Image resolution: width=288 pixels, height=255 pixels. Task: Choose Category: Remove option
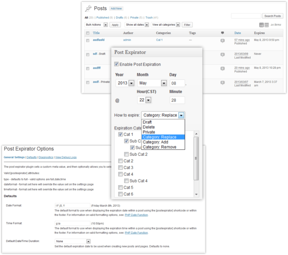point(163,147)
